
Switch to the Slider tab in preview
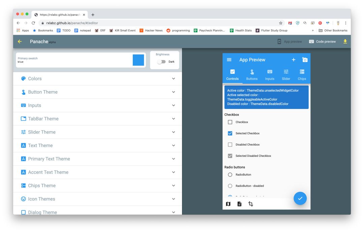286,75
